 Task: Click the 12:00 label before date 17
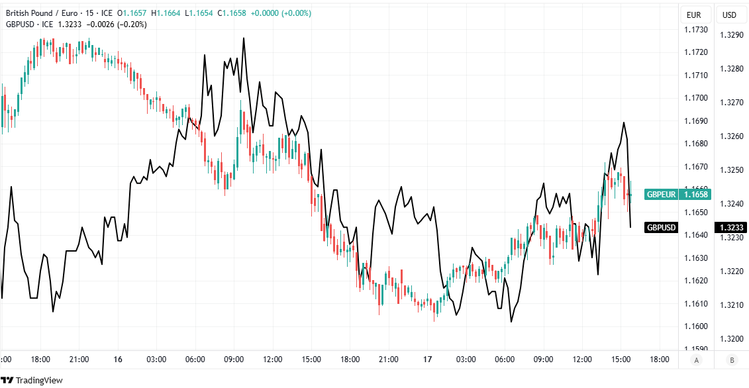point(273,360)
